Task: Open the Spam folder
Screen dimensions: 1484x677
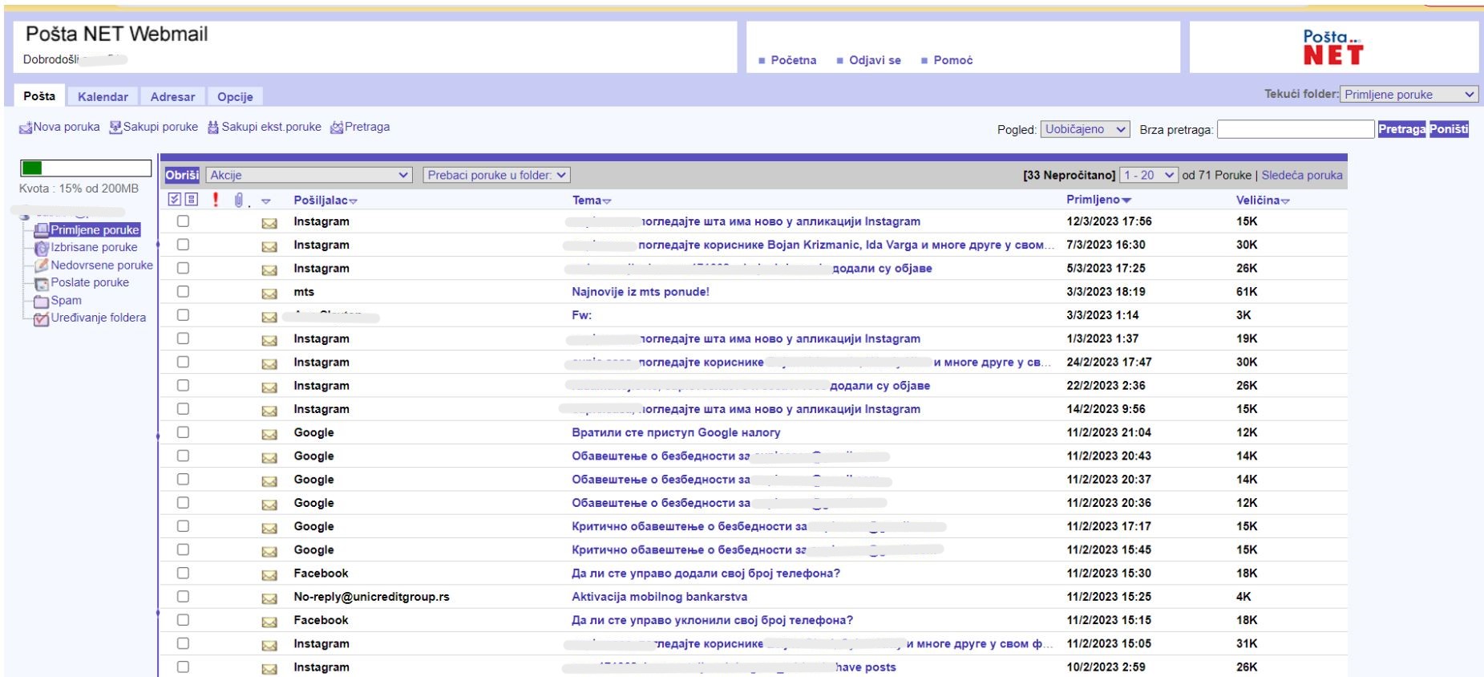Action: [58, 301]
